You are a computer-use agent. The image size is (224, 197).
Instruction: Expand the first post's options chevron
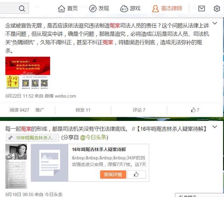215,23
